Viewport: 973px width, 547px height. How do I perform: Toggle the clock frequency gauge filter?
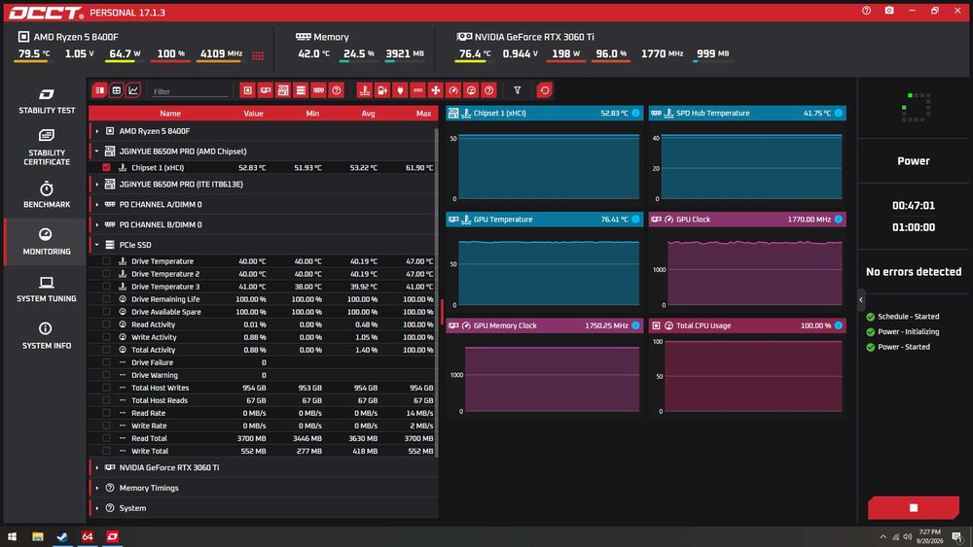coord(453,90)
